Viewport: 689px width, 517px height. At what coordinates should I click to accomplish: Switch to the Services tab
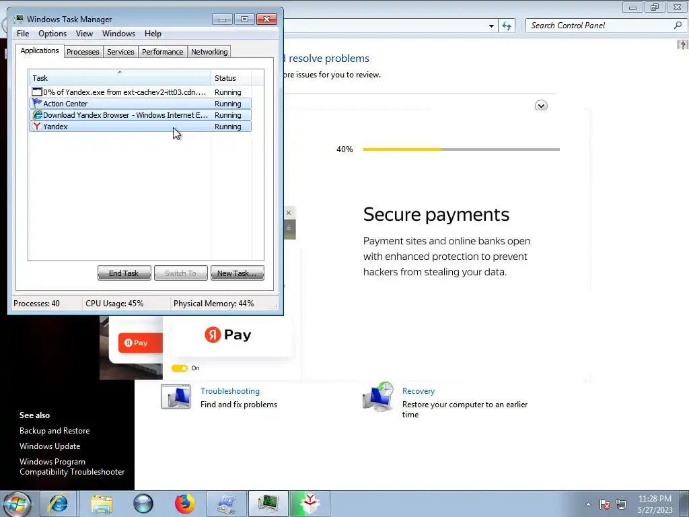pyautogui.click(x=120, y=52)
